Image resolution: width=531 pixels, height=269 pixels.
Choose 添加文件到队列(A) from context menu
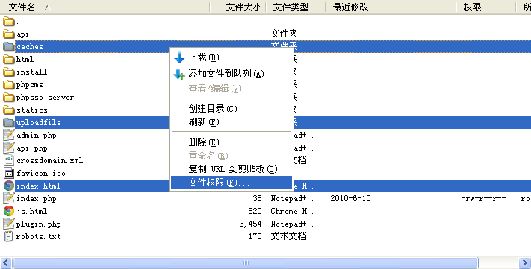tap(232, 74)
